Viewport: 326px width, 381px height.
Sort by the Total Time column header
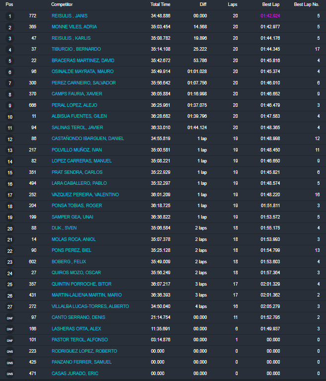pyautogui.click(x=160, y=4)
